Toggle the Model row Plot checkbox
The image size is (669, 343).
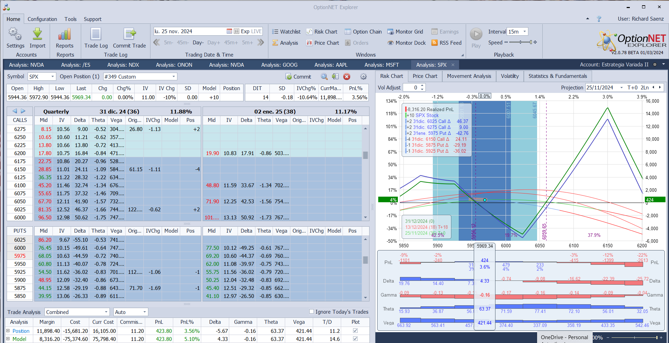point(355,339)
